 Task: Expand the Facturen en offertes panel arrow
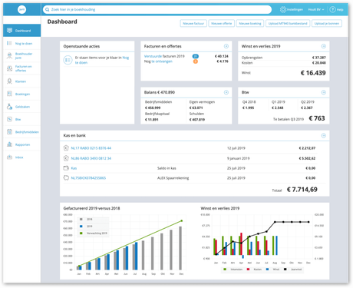(x=226, y=46)
